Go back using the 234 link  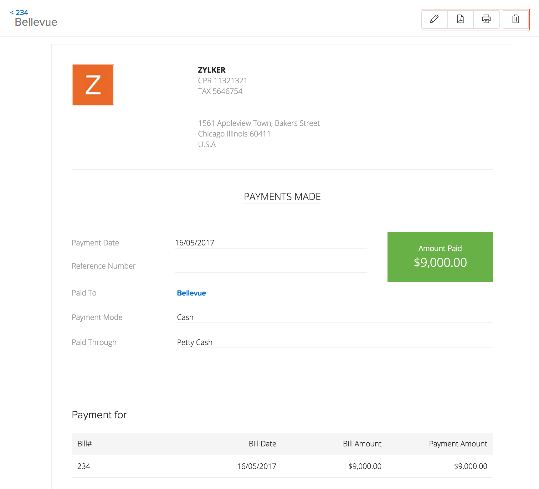coord(19,13)
